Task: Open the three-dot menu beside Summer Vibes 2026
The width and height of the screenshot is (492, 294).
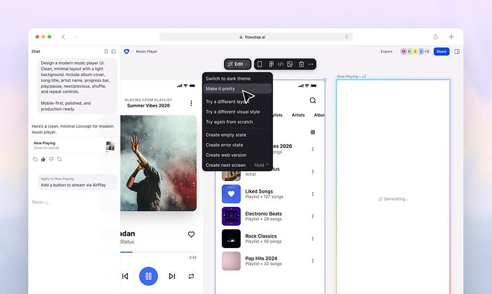Action: pyautogui.click(x=191, y=103)
